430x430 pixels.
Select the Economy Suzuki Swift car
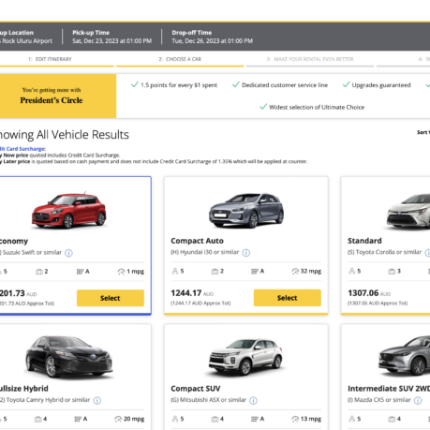(111, 298)
